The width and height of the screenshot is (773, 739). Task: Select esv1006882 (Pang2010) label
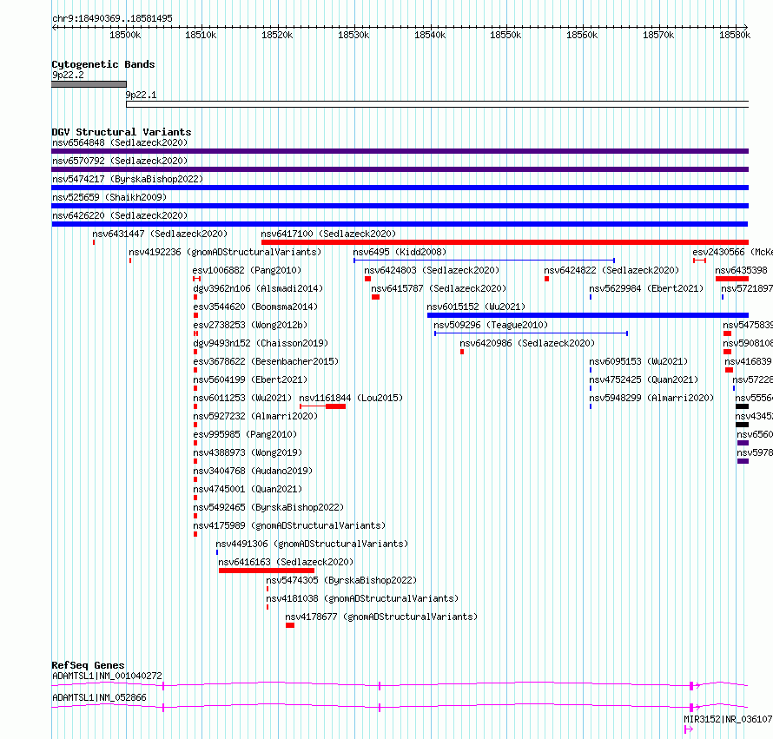pos(247,270)
